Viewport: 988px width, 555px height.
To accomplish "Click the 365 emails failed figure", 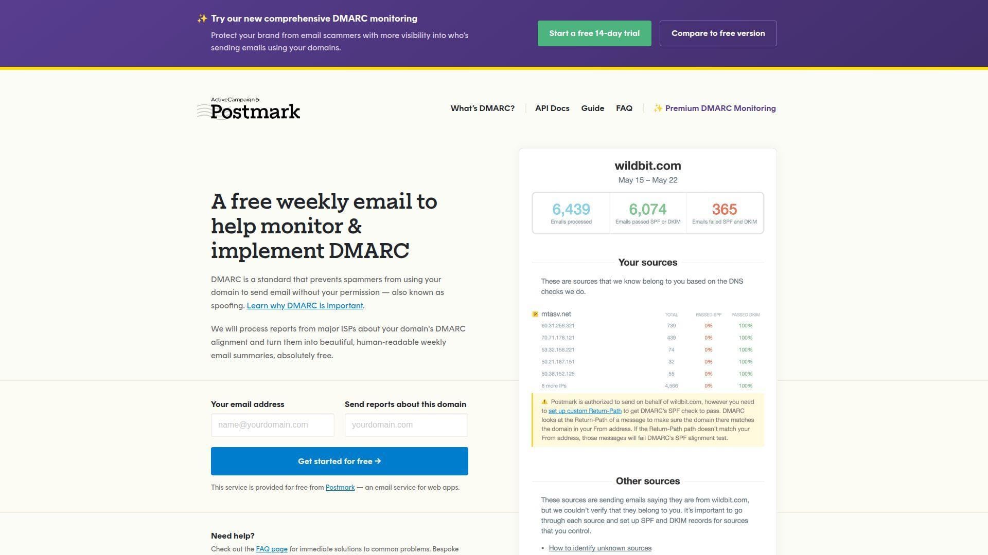I will coord(725,209).
